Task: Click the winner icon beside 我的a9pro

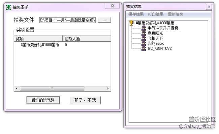Action: (144, 43)
